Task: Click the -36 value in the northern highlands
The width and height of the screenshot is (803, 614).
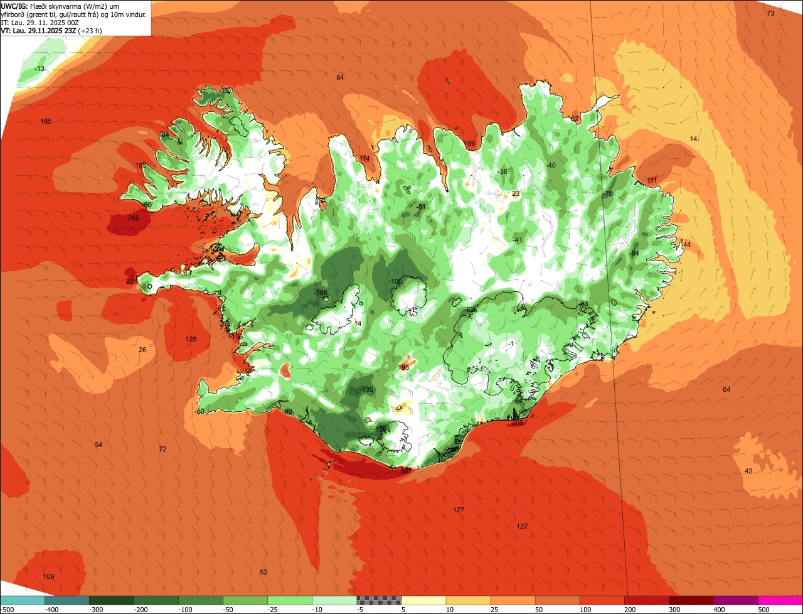Action: [x=503, y=171]
